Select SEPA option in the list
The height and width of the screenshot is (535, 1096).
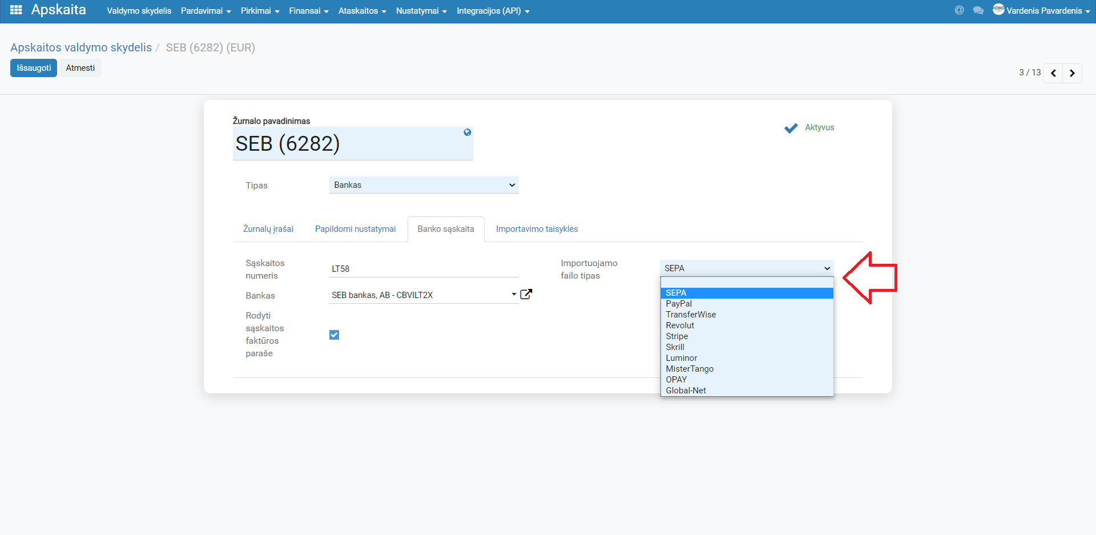[x=747, y=293]
